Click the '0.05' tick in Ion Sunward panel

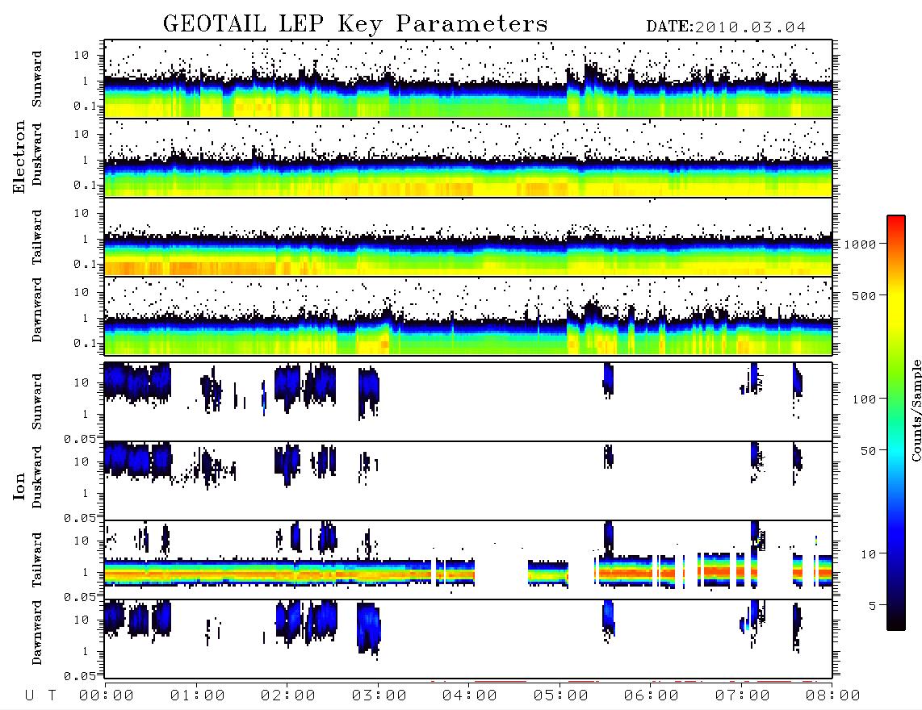80,438
